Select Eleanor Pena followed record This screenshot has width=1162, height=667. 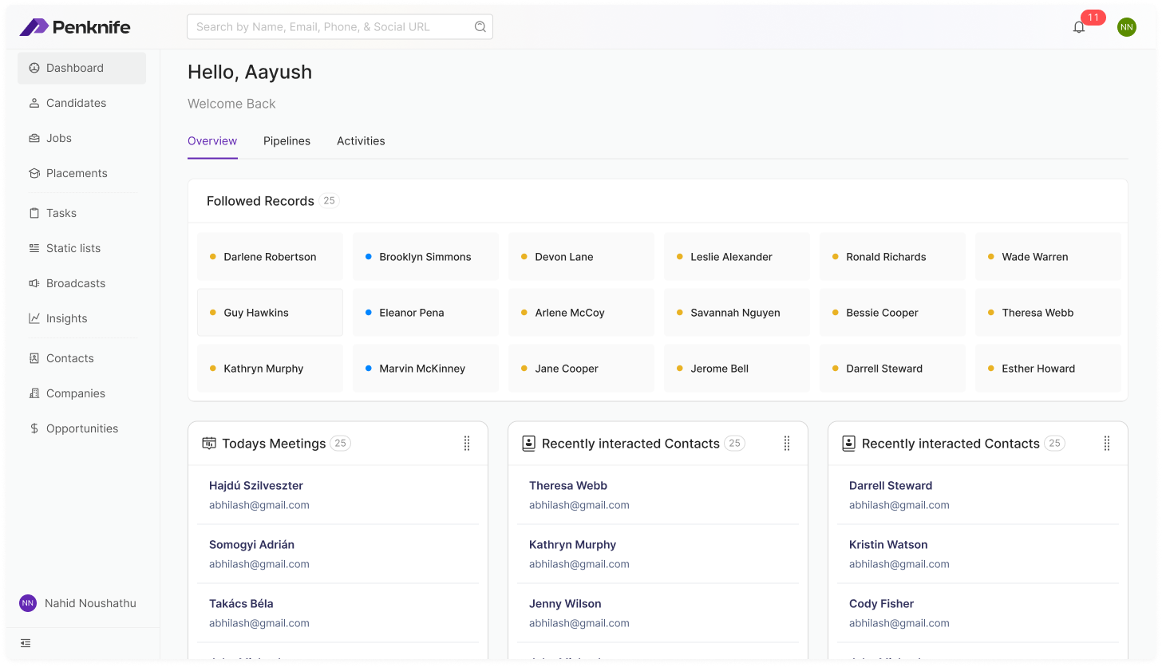pyautogui.click(x=425, y=313)
